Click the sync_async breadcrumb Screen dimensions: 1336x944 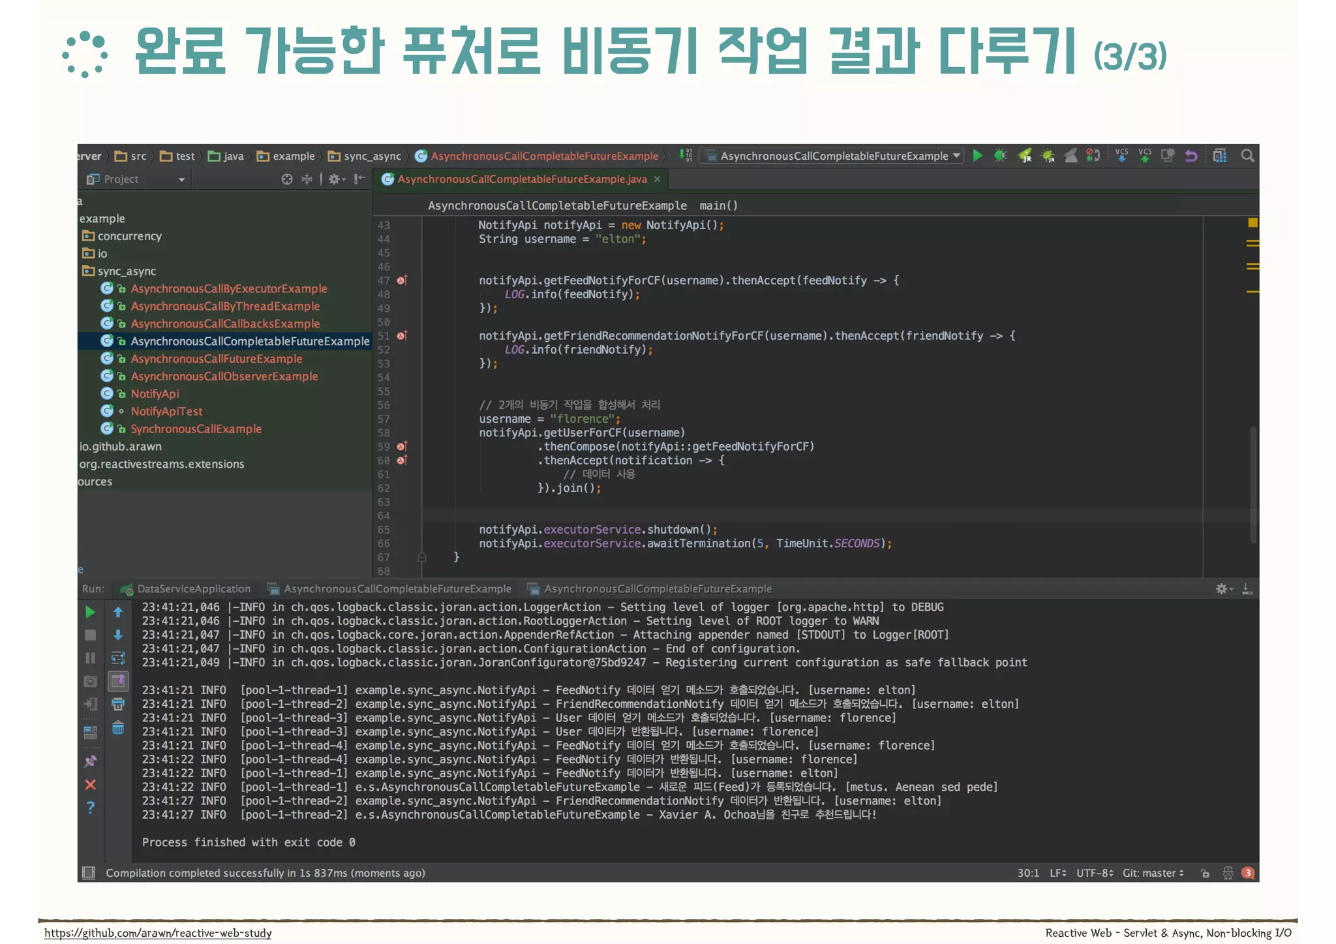tap(372, 156)
